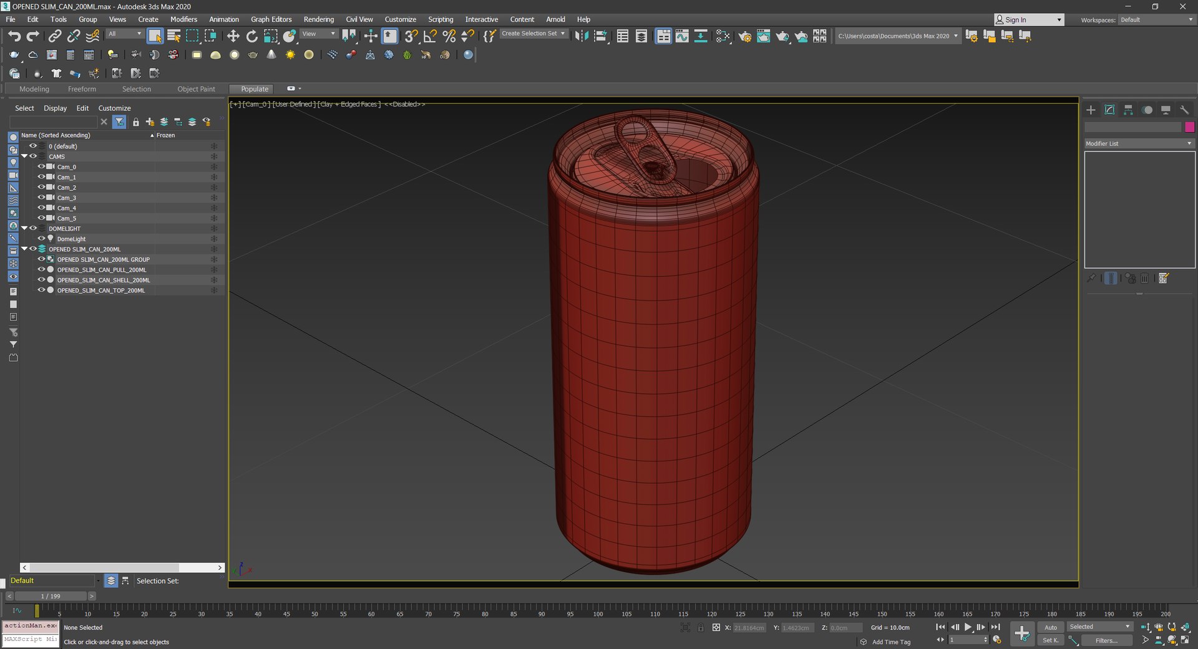Click the Arnold sun light icon
This screenshot has width=1198, height=649.
(x=290, y=55)
